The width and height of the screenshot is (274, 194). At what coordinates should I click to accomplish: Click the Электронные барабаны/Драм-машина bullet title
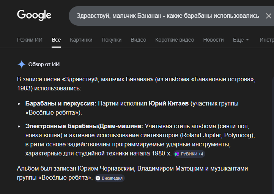pyautogui.click(x=84, y=126)
